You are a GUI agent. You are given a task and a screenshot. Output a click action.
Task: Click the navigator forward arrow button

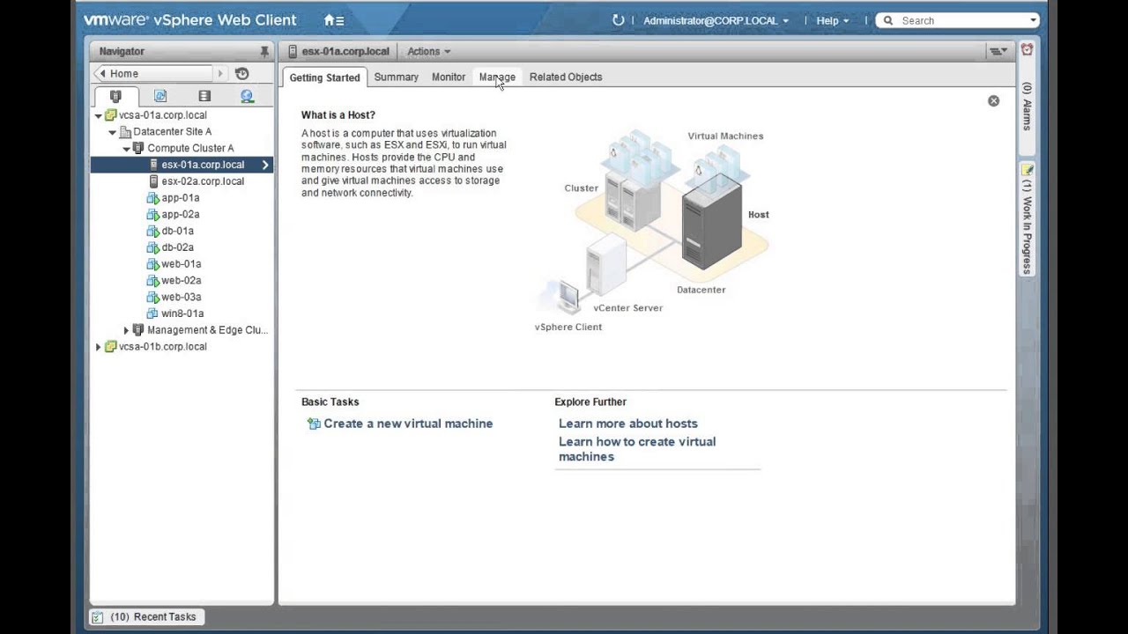click(220, 74)
